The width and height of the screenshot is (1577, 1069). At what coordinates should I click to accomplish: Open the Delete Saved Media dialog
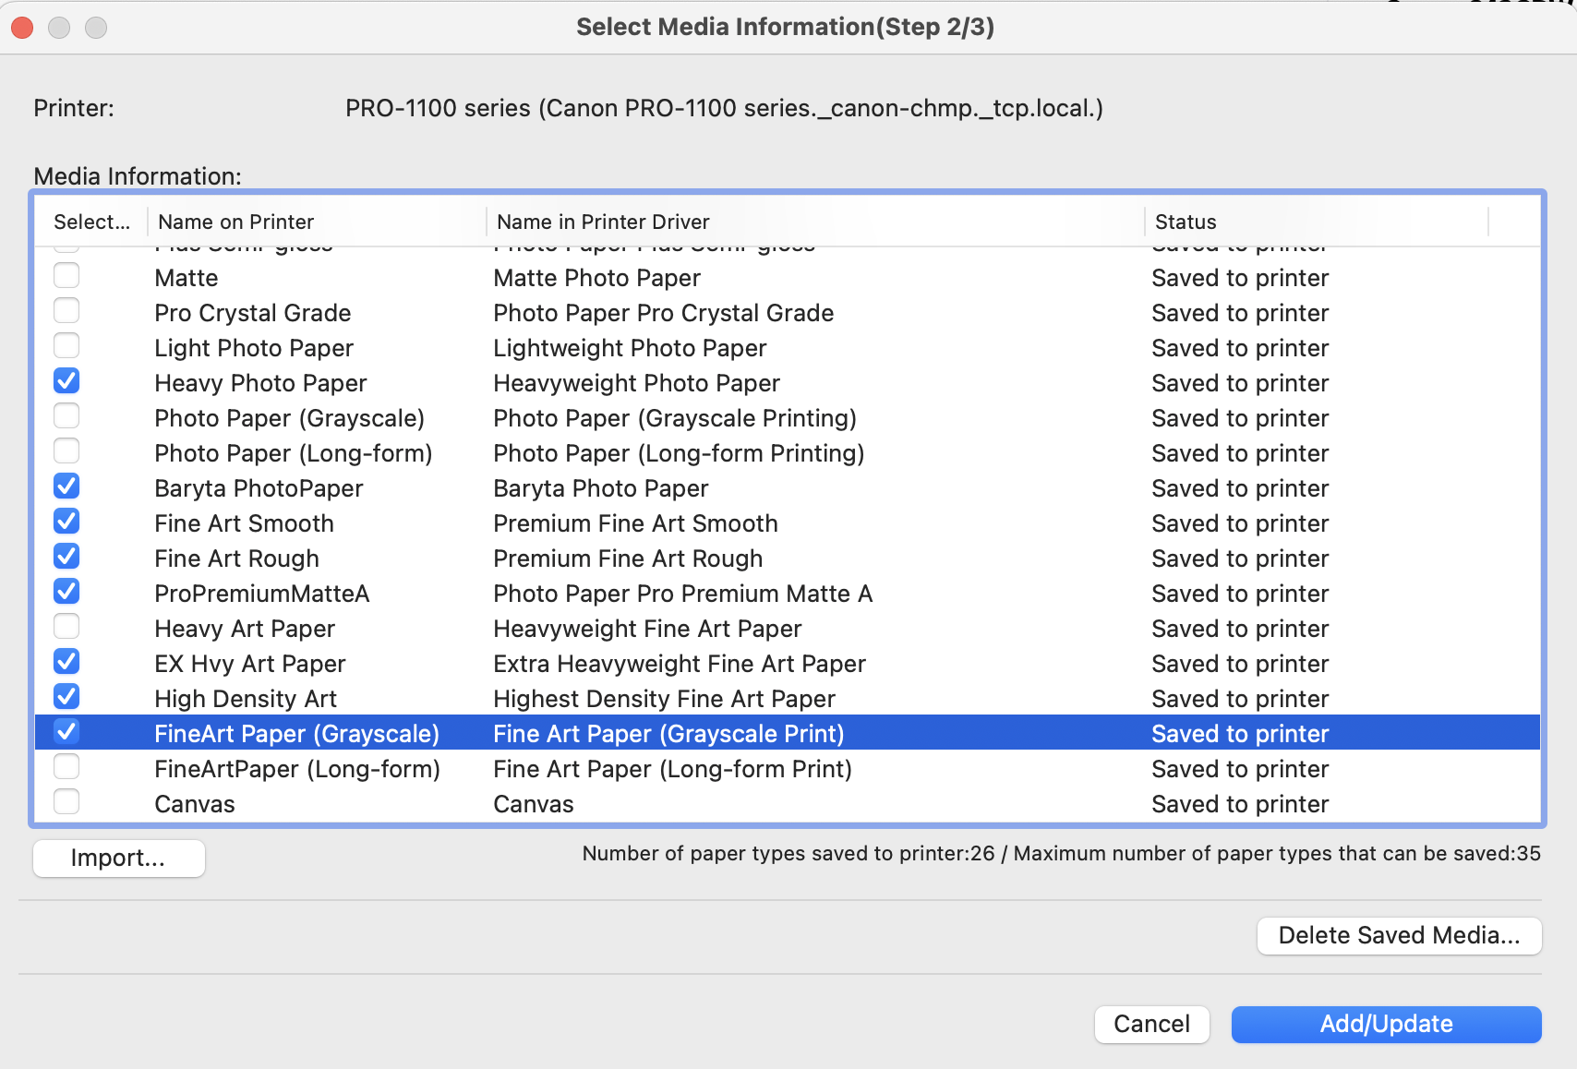click(1398, 935)
